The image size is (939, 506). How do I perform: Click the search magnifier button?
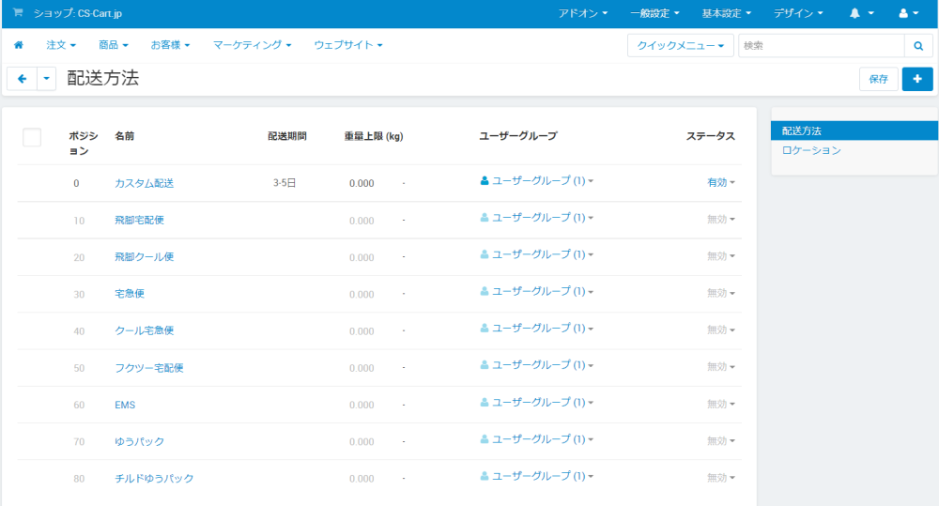coord(918,45)
